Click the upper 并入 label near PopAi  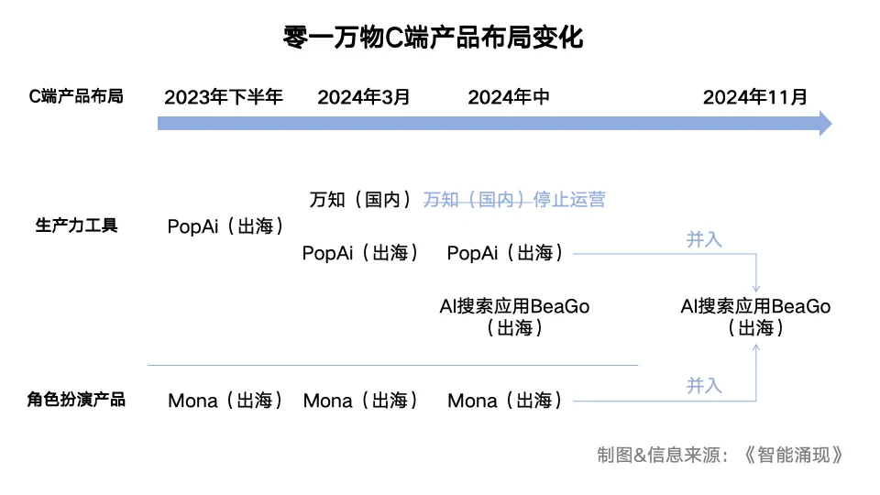tap(704, 239)
